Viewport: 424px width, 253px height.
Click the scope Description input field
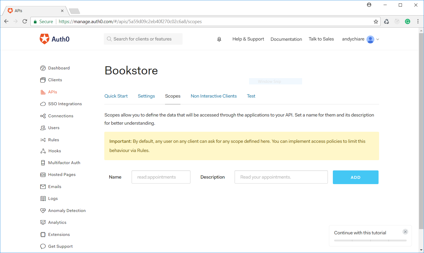(x=281, y=177)
